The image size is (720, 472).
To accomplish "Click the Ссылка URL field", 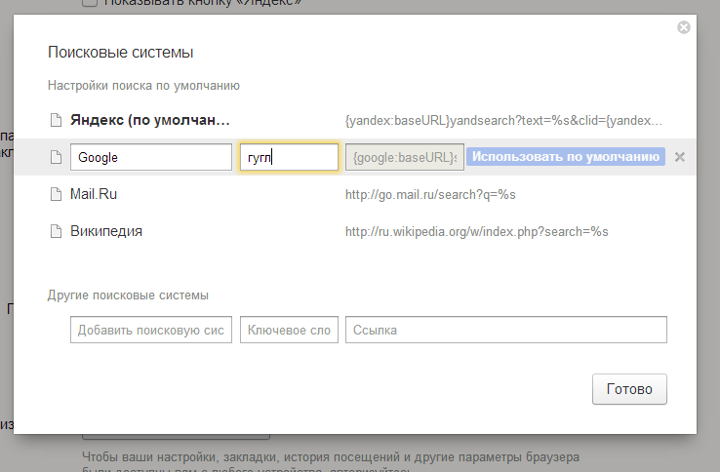I will click(506, 330).
